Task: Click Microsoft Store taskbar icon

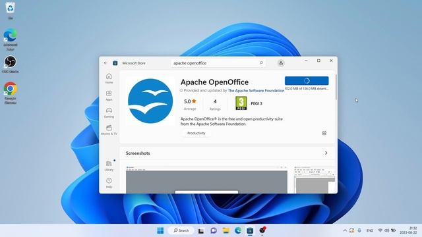Action: pos(250,230)
